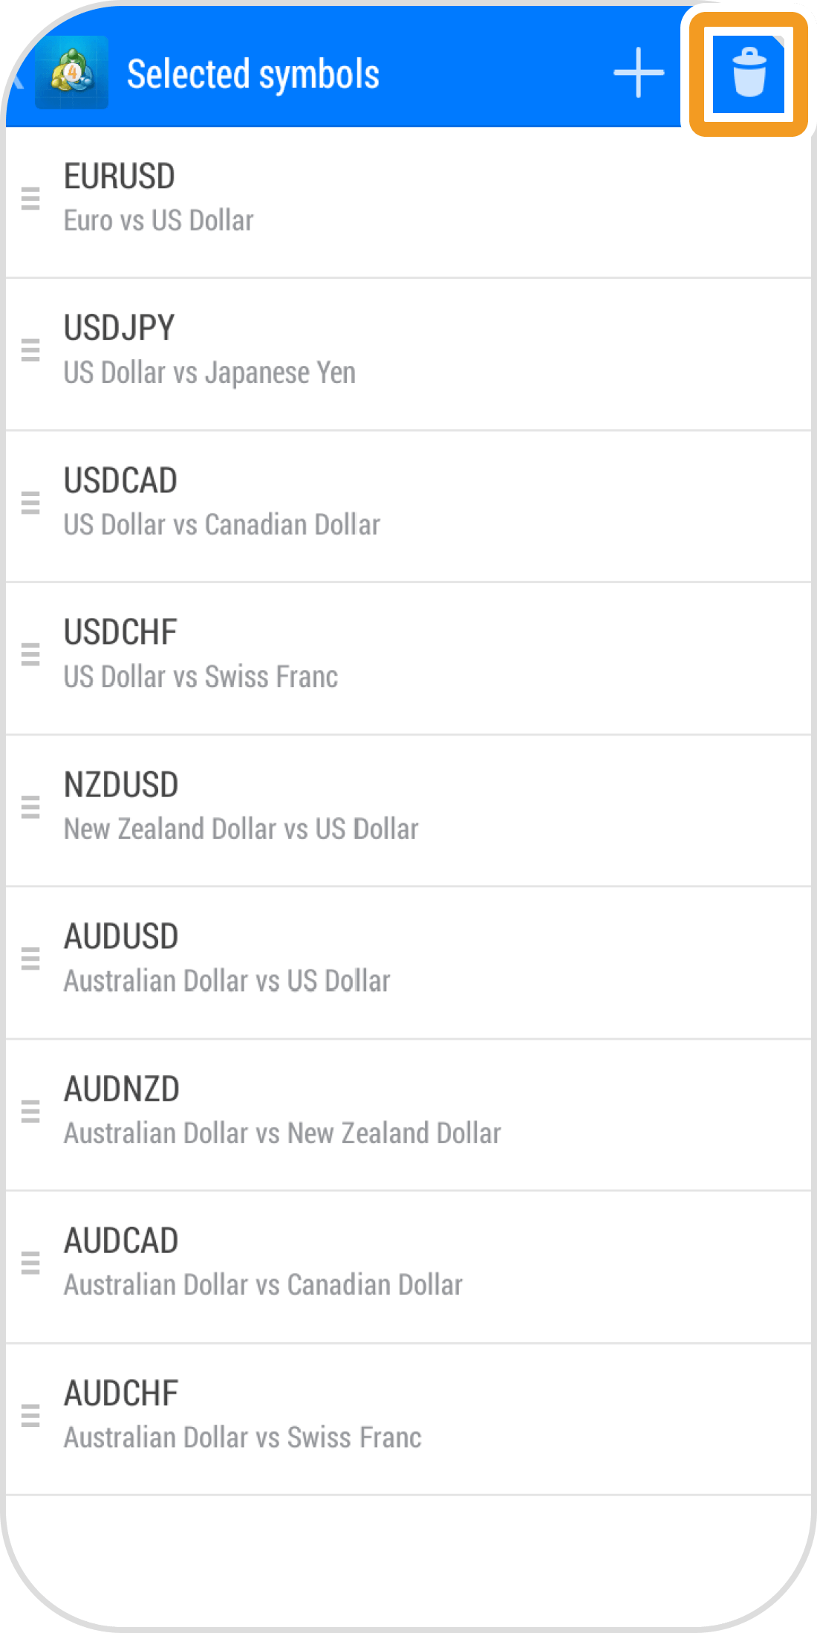The width and height of the screenshot is (817, 1633).
Task: Open the USDCHF list item
Action: [408, 655]
